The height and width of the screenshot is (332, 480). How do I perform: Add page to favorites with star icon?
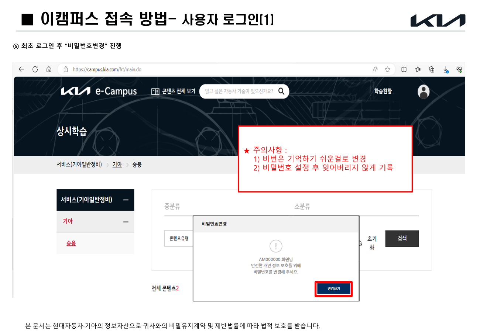pos(387,69)
